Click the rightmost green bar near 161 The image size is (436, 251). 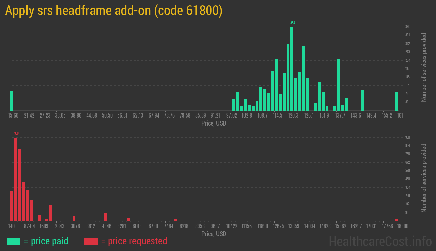point(397,101)
